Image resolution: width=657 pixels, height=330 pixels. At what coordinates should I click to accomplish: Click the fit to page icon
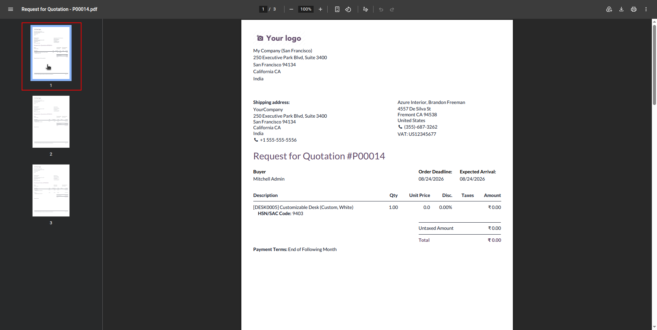[x=337, y=9]
